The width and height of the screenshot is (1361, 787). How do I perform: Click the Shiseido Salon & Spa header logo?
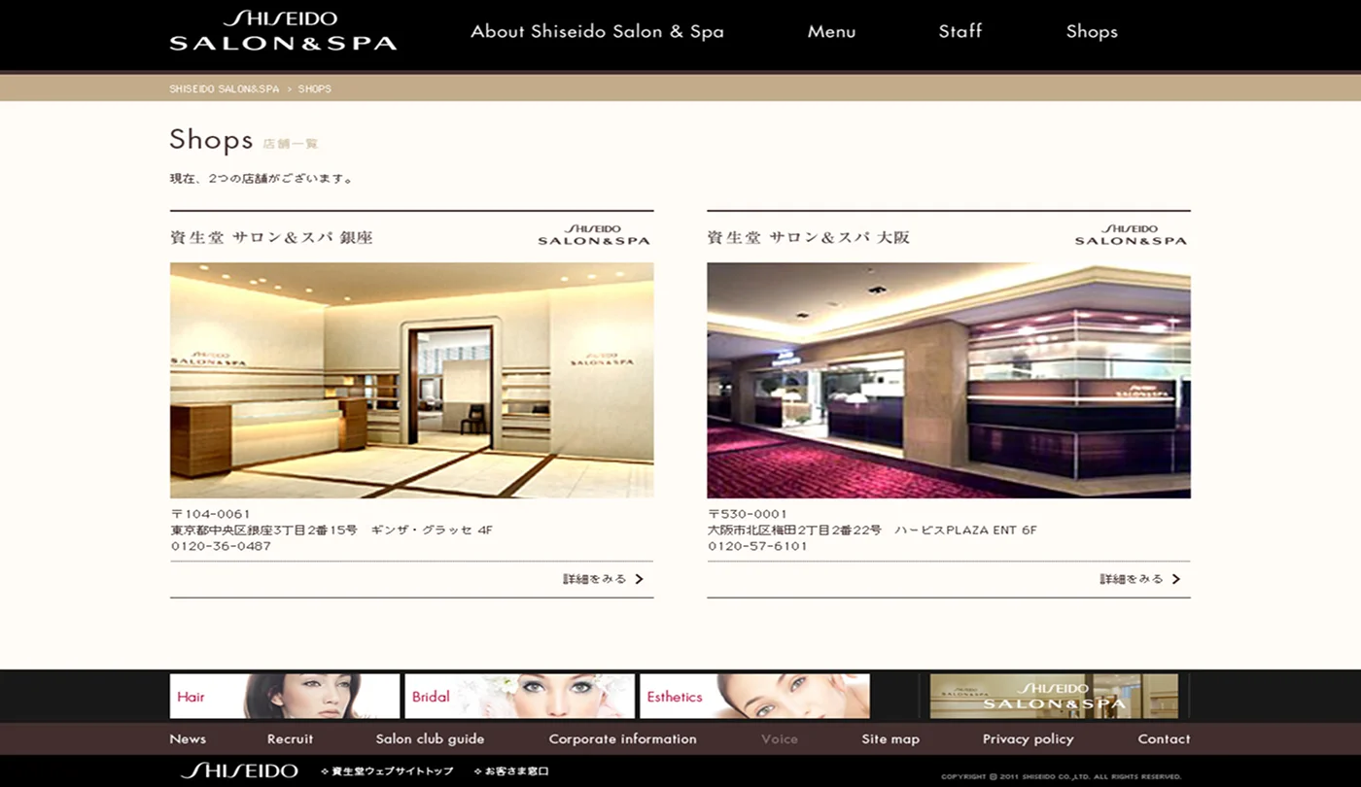point(283,31)
